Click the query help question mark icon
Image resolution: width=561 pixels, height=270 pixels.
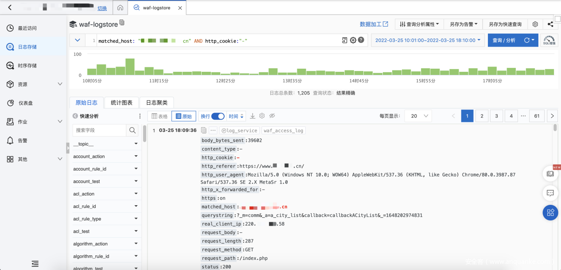(361, 40)
